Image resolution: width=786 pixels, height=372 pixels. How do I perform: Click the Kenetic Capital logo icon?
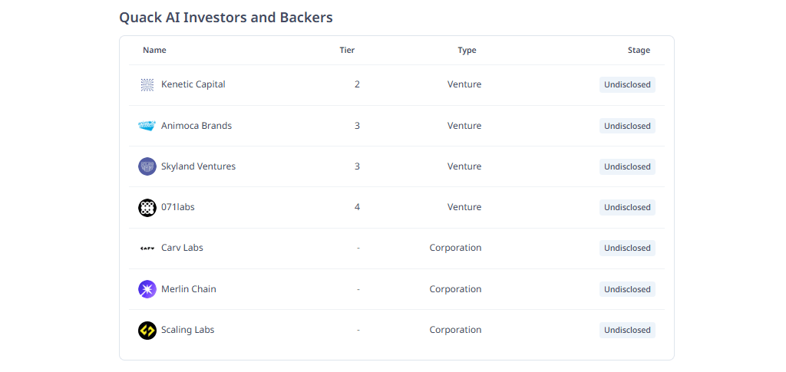[x=147, y=85]
